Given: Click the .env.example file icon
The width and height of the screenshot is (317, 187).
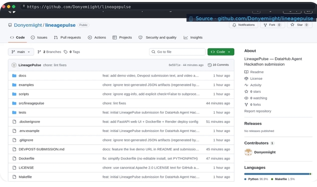Looking at the screenshot, I should 14,131.
